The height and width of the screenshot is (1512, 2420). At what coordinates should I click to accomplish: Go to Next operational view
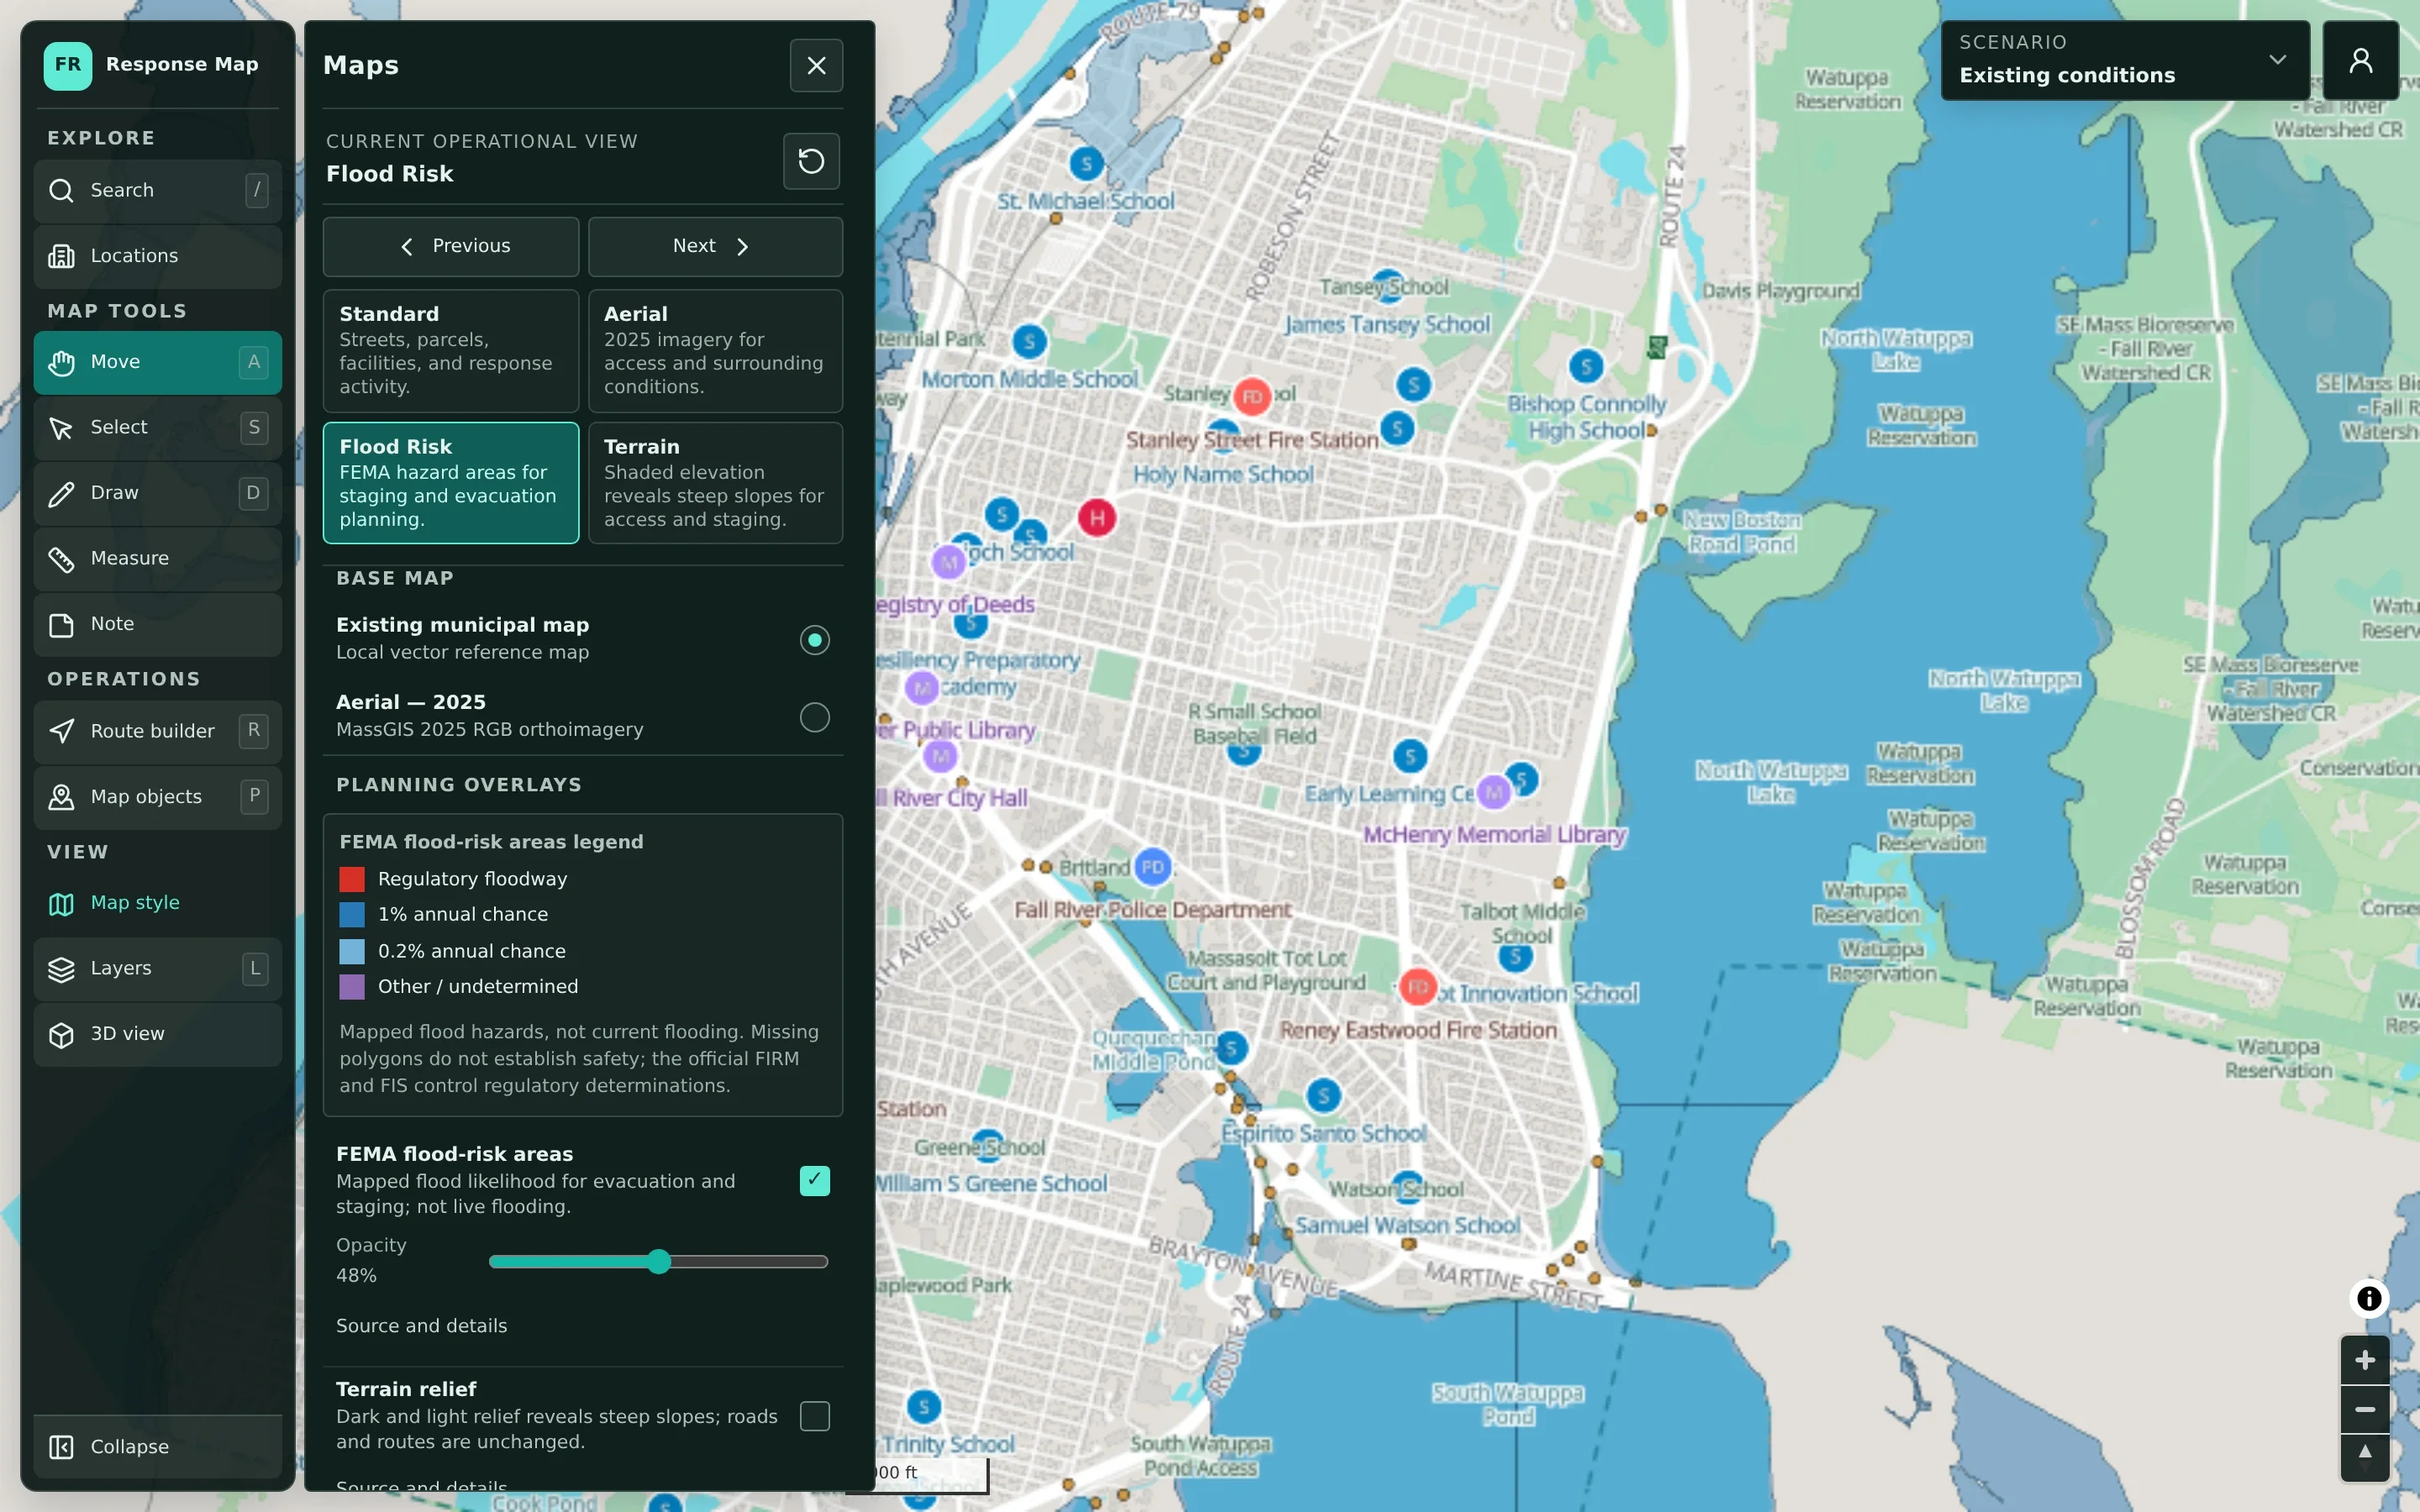(x=715, y=247)
